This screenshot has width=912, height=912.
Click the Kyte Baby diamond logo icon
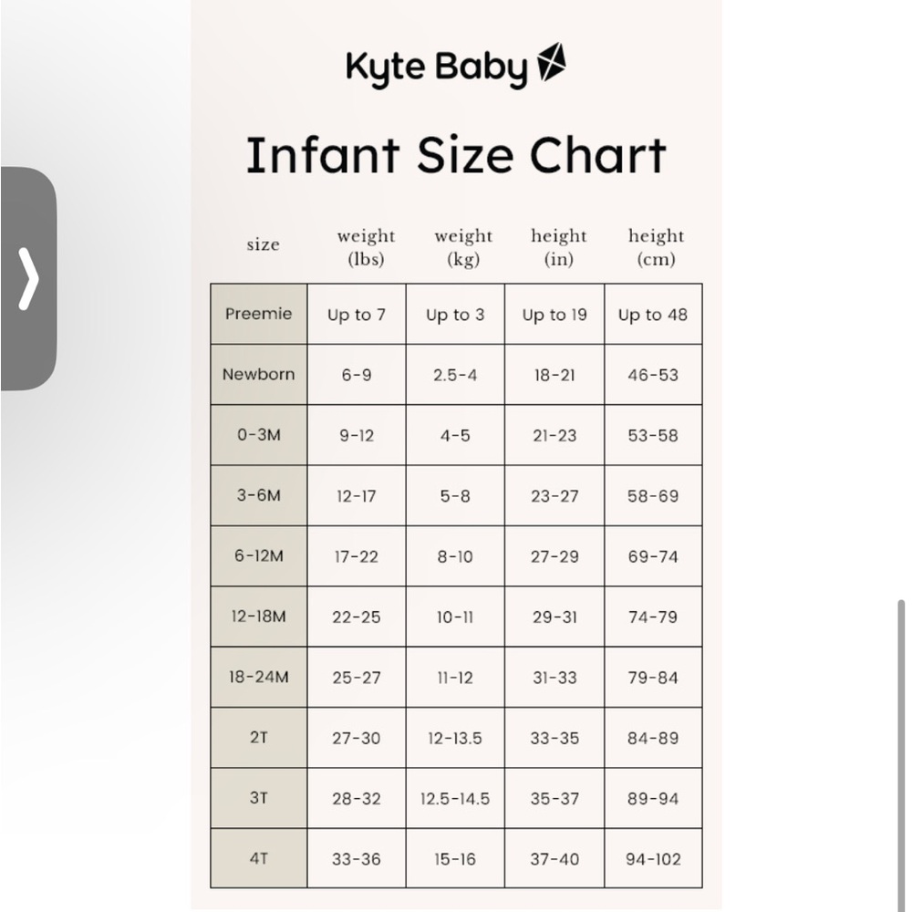click(553, 65)
